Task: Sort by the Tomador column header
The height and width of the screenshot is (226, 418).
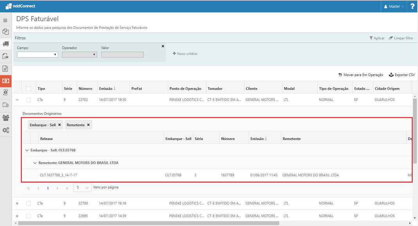Action: (x=215, y=89)
